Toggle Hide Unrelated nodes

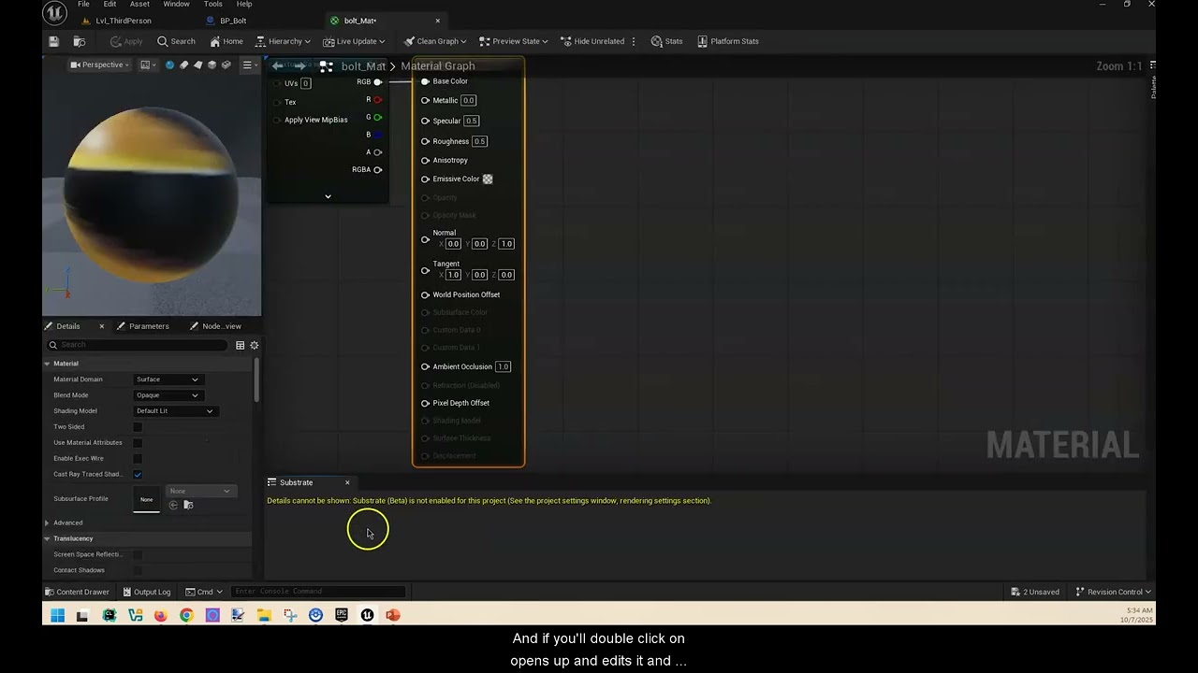(592, 41)
